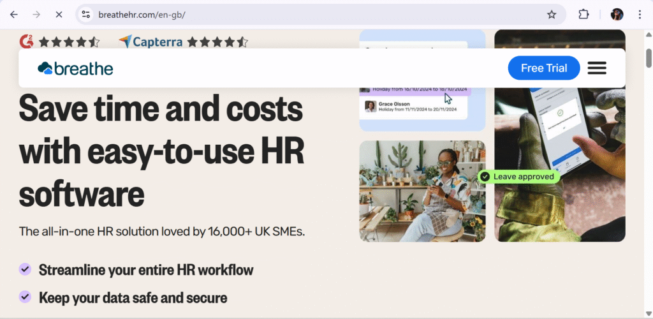653x319 pixels.
Task: Bookmark this page with the star icon
Action: 552,15
